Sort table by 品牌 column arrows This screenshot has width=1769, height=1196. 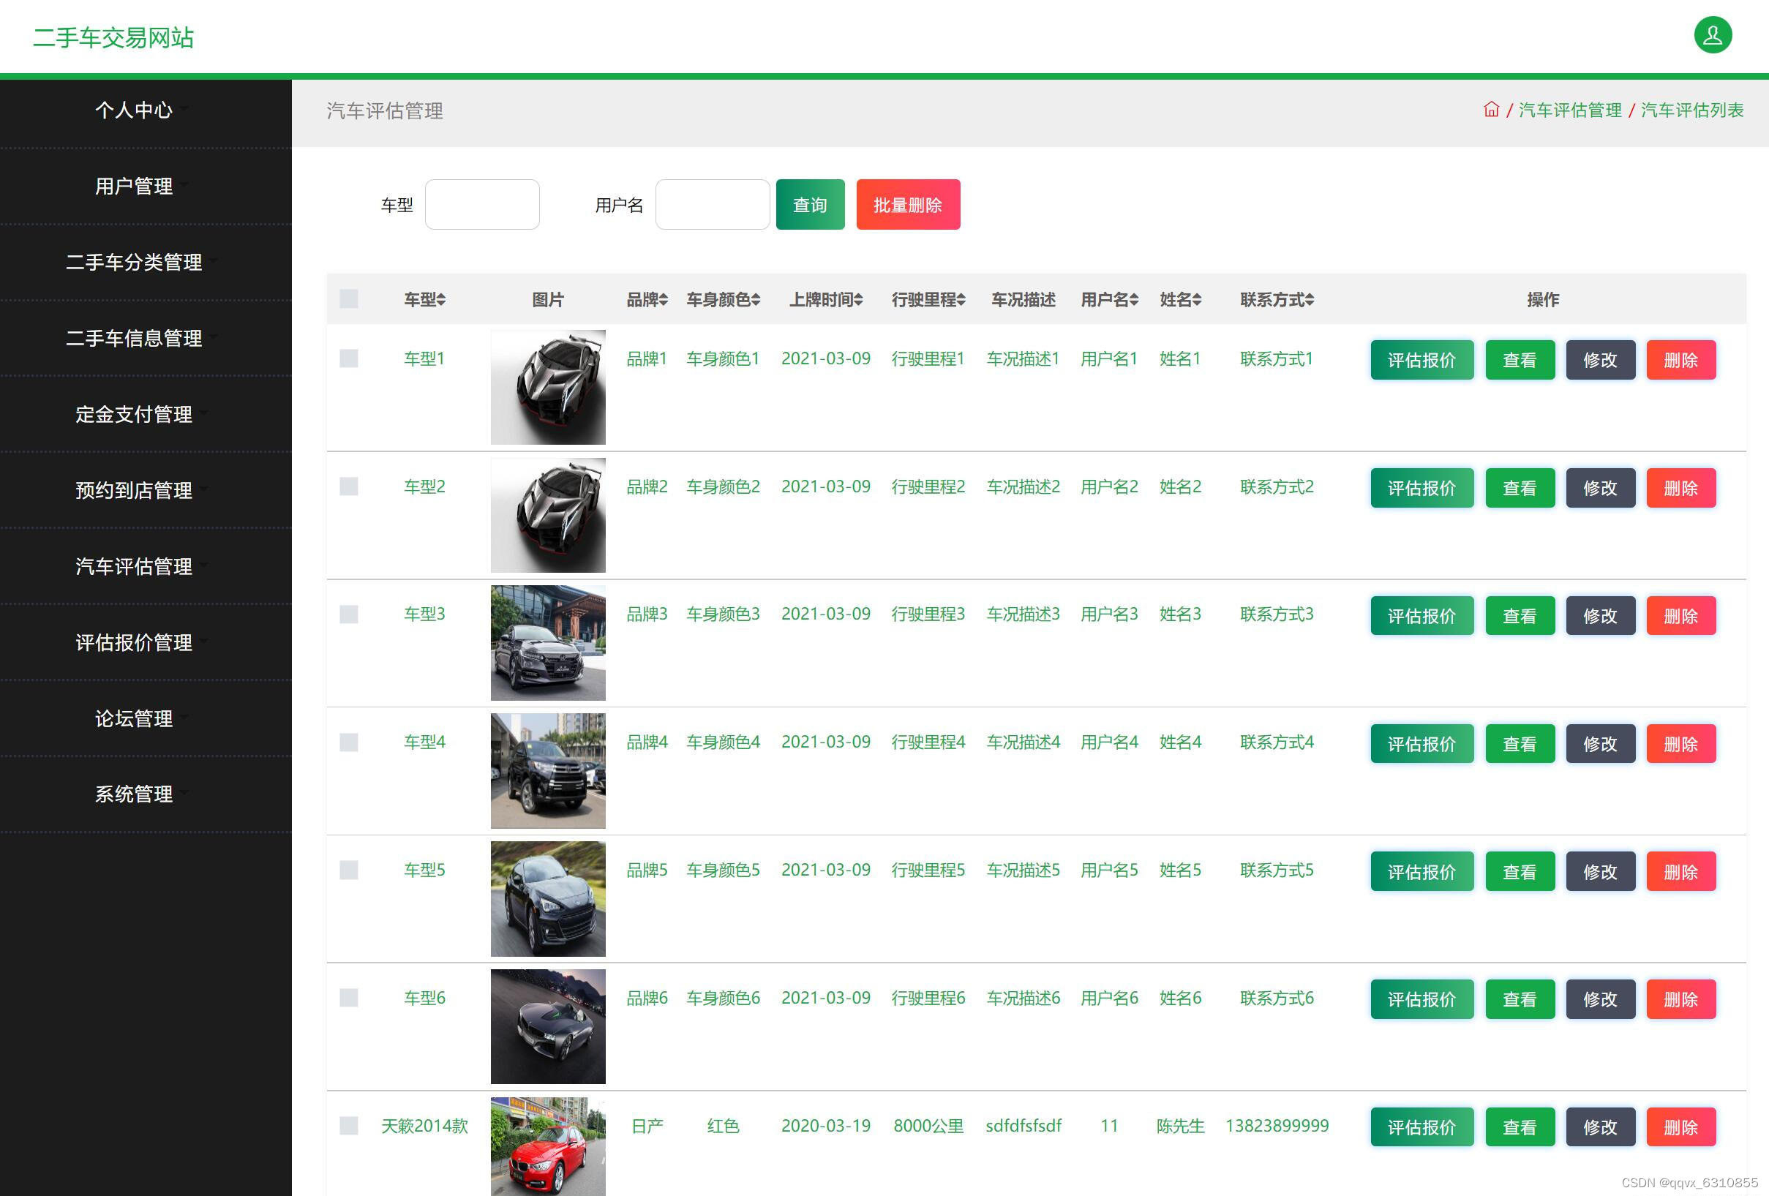click(x=664, y=300)
